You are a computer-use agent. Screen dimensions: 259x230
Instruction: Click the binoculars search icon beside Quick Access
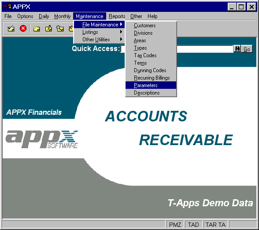(237, 49)
